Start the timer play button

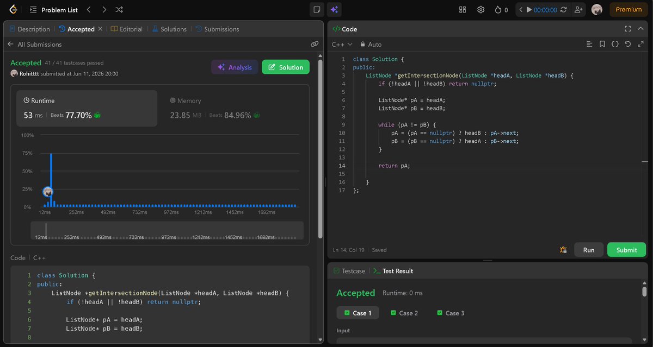tap(528, 10)
